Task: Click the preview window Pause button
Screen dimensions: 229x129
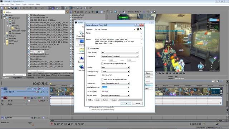Action: coord(167,73)
